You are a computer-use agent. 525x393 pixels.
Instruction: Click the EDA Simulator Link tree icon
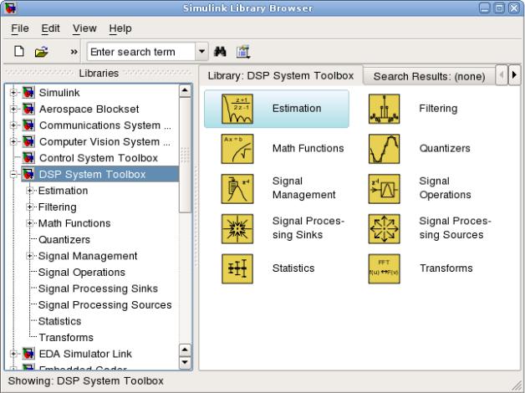pyautogui.click(x=28, y=354)
